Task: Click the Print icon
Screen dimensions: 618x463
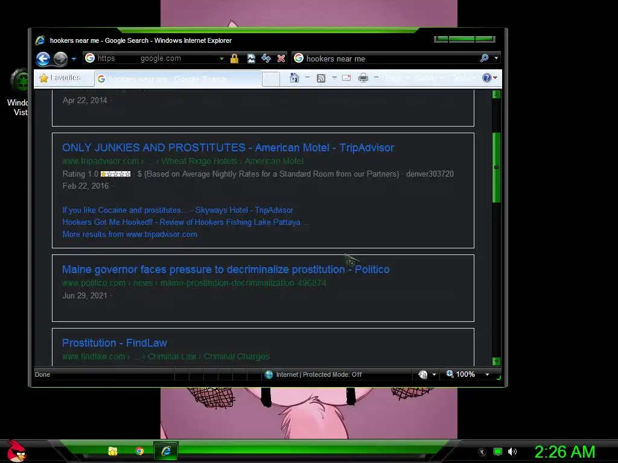Action: tap(363, 78)
